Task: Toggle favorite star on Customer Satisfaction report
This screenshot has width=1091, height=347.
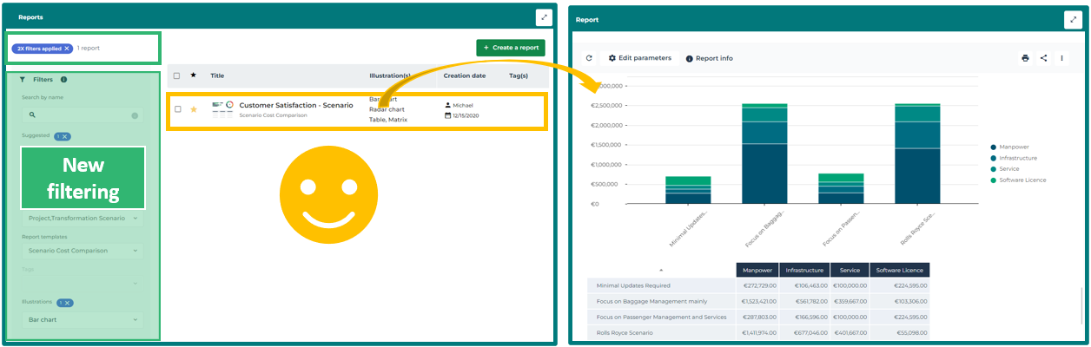Action: (194, 109)
